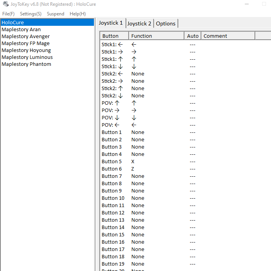Click the Comment column header
271x271 pixels.
coord(228,36)
